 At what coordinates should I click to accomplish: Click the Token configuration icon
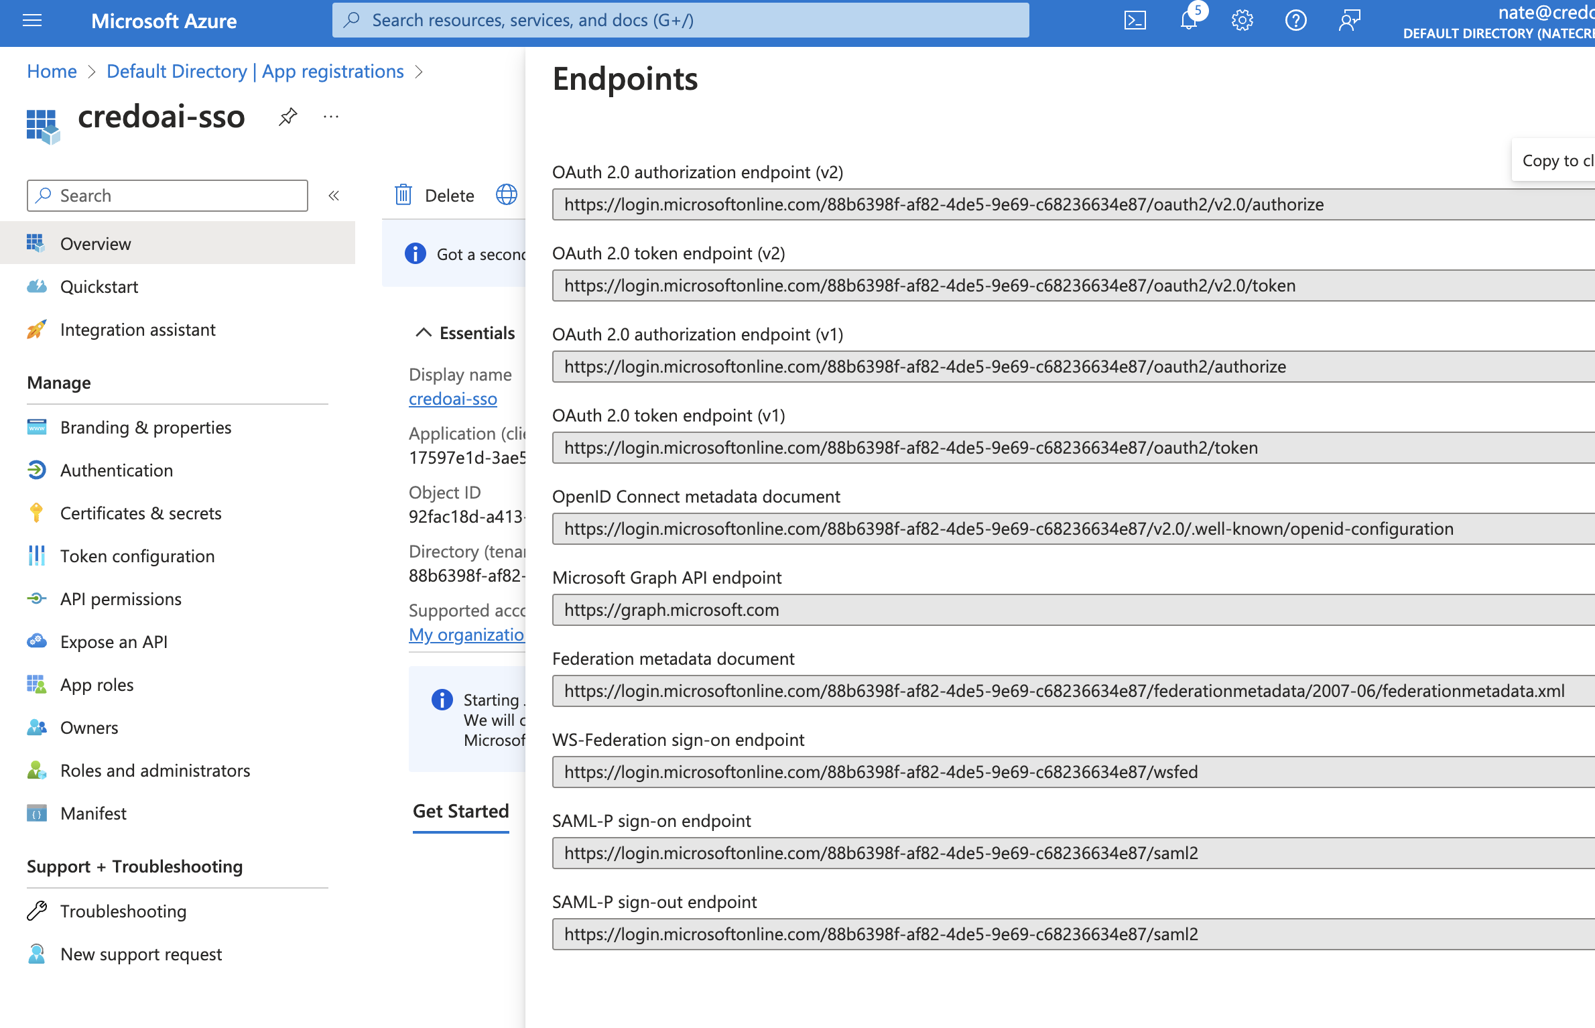coord(36,556)
